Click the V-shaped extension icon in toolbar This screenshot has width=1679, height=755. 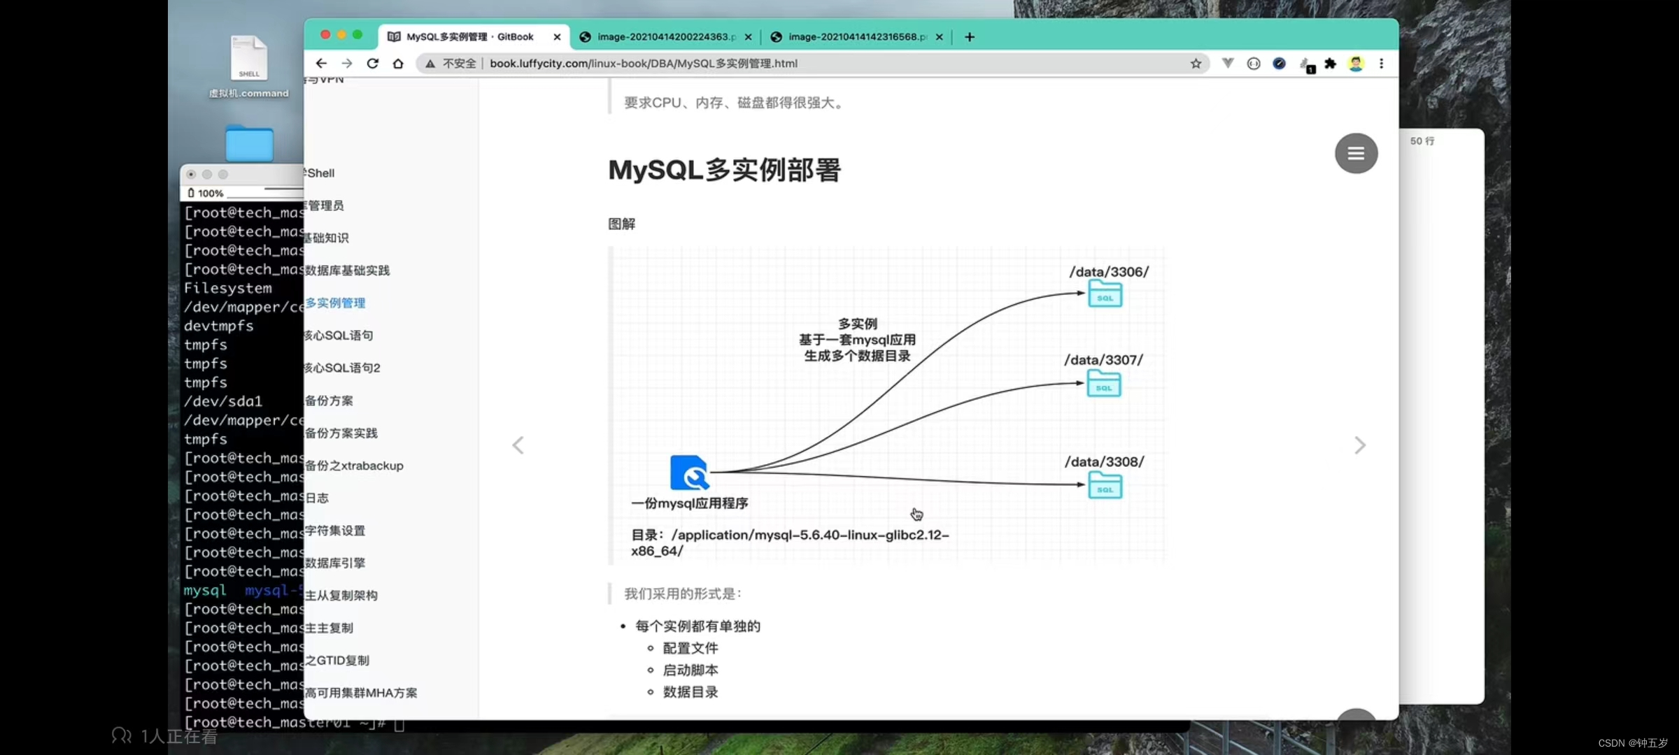pyautogui.click(x=1228, y=64)
